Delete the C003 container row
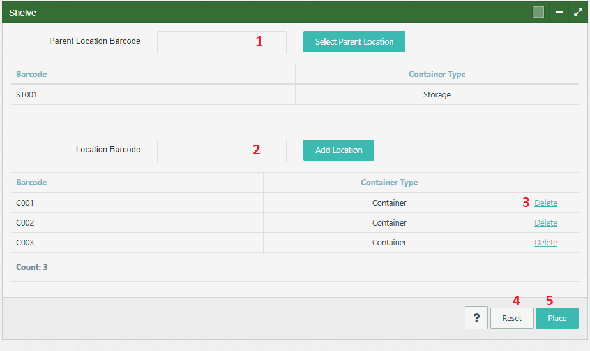The image size is (590, 351). click(545, 243)
